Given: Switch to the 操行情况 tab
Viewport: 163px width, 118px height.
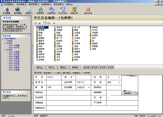Looking at the screenshot, I should [67, 73].
